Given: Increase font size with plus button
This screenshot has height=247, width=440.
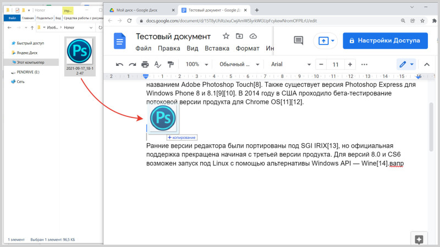Looking at the screenshot, I should (350, 64).
